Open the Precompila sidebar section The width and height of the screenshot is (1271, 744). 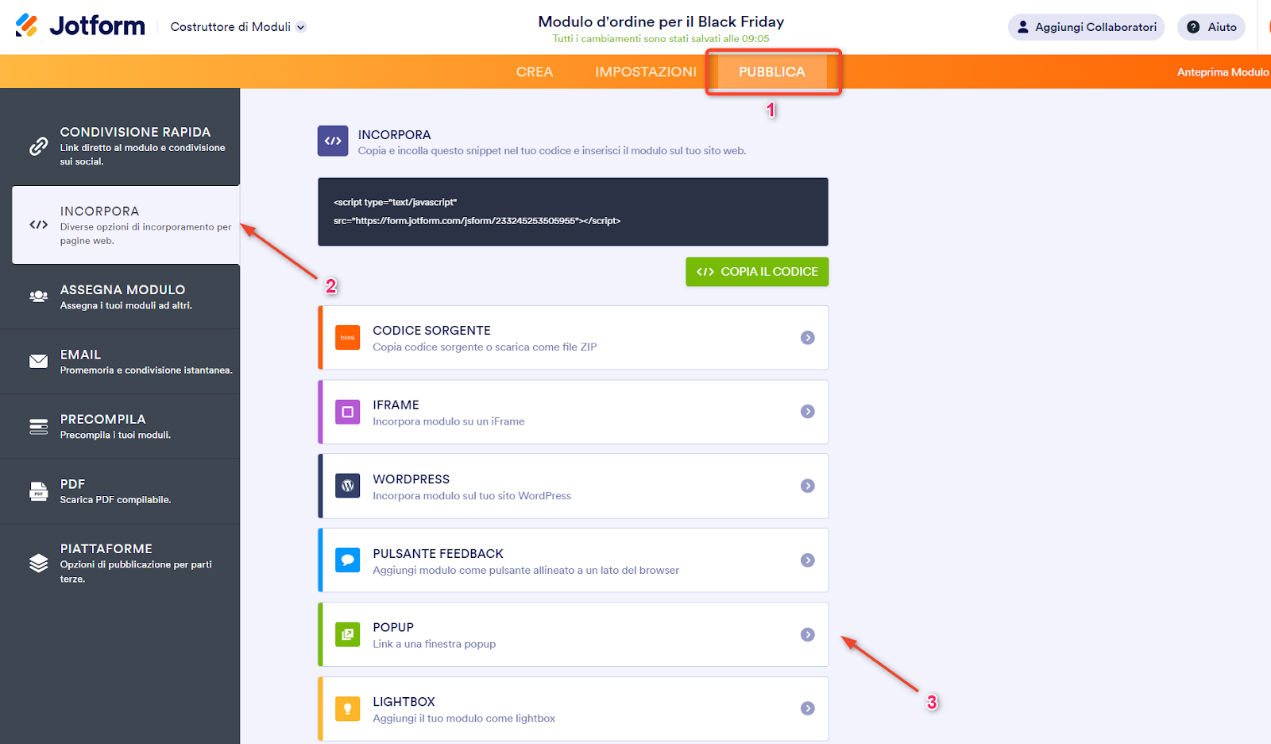tap(120, 427)
